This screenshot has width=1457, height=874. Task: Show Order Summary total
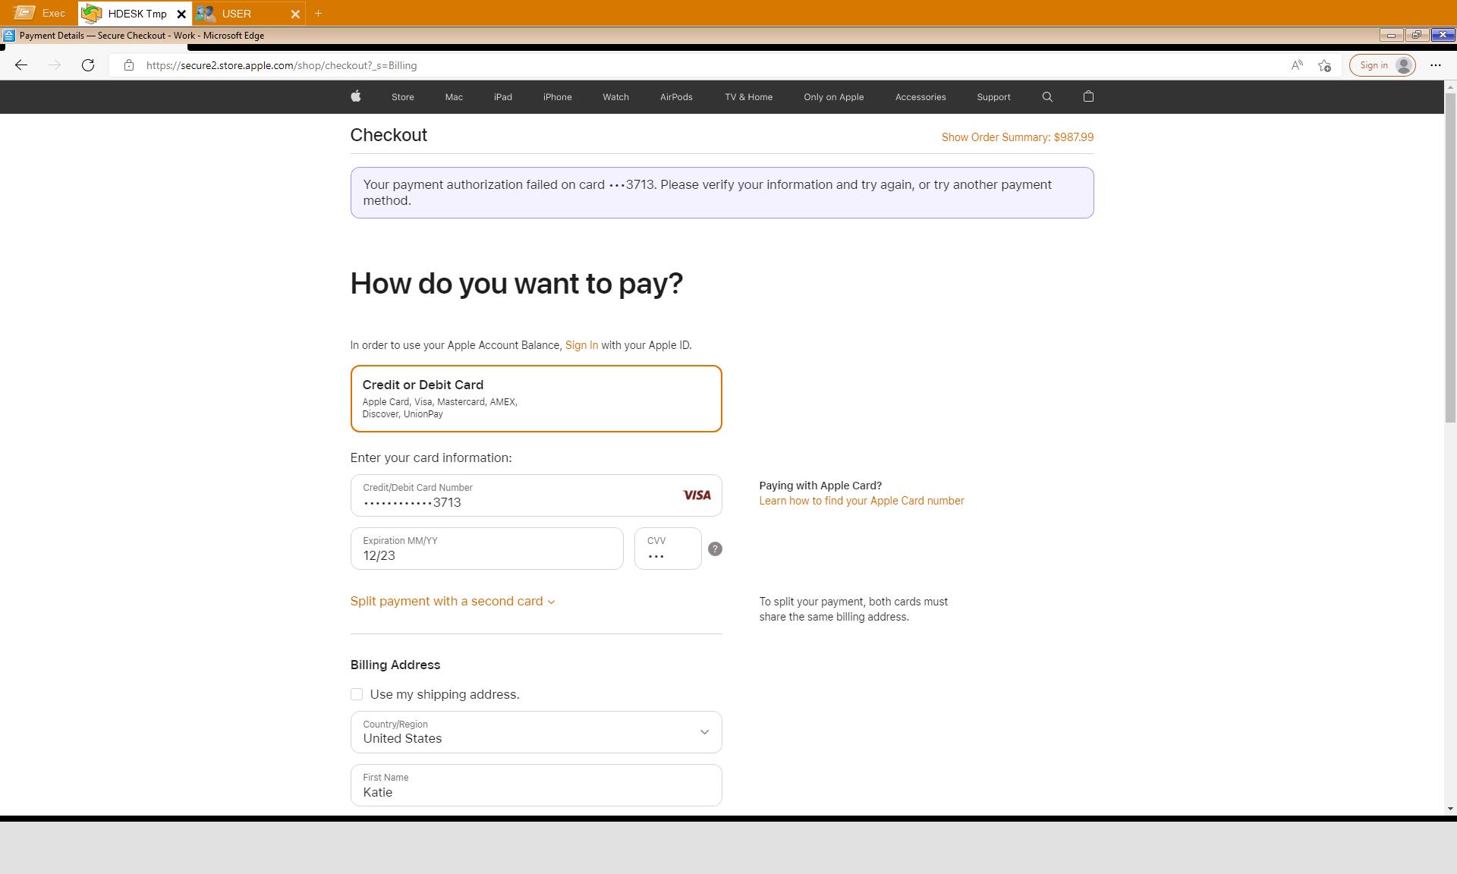pyautogui.click(x=1017, y=137)
